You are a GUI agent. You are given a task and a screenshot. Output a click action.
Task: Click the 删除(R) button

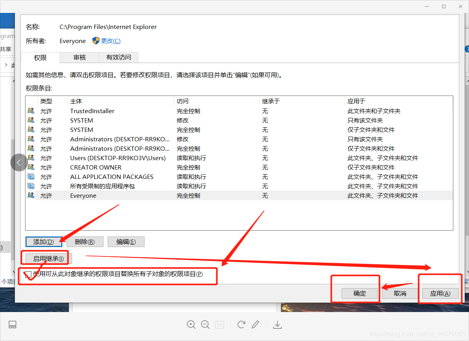click(85, 242)
